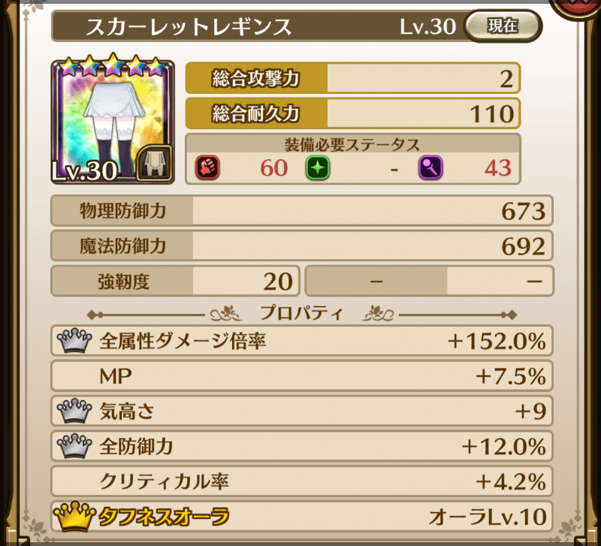Select the 物理防御力 value row
601x546 pixels.
pos(302,211)
